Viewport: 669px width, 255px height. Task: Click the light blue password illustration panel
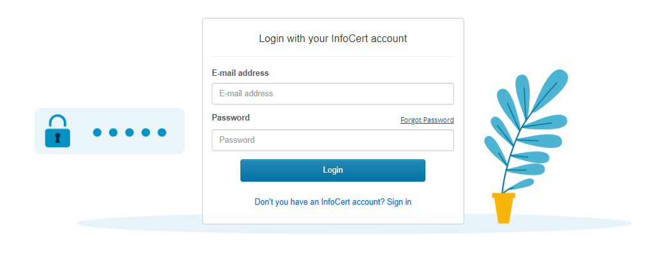pyautogui.click(x=109, y=131)
